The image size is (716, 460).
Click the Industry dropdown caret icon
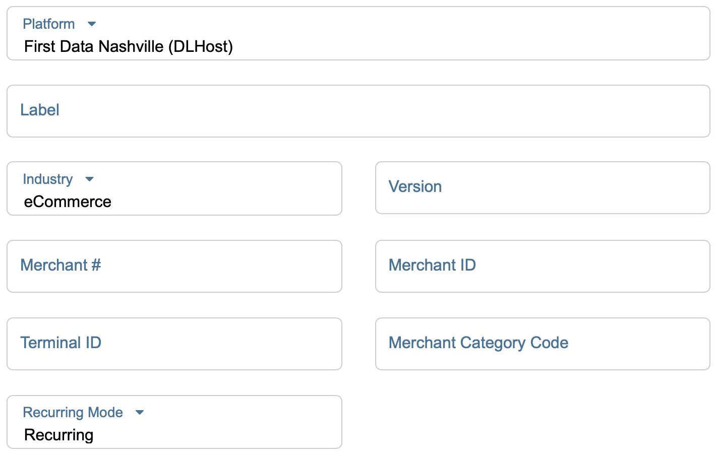click(90, 179)
